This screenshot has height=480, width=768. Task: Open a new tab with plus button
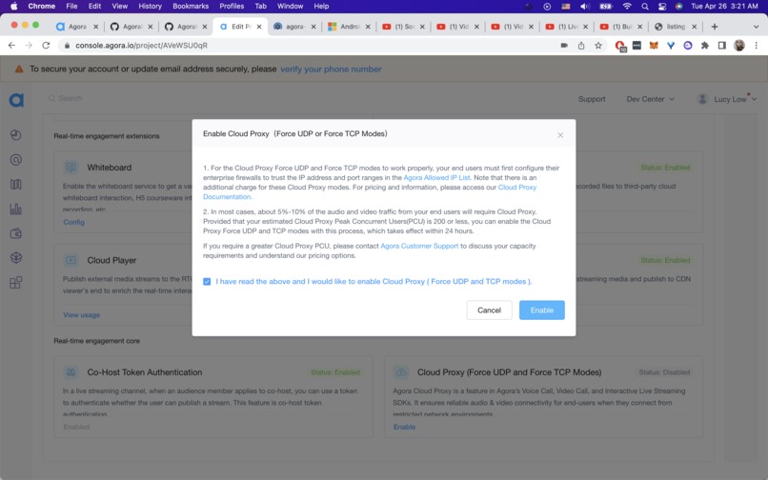[x=715, y=27]
